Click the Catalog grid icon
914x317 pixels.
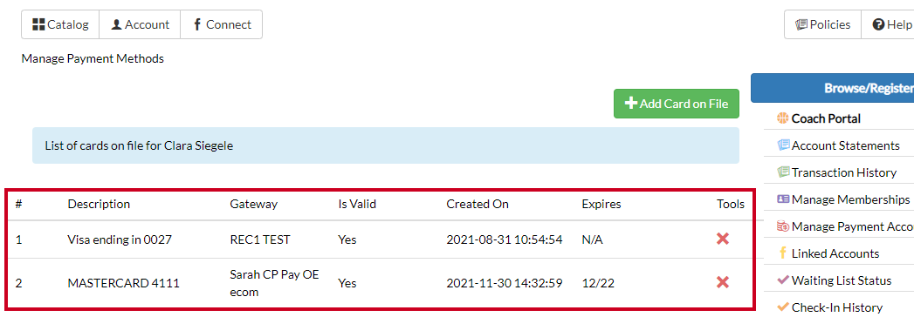[38, 24]
